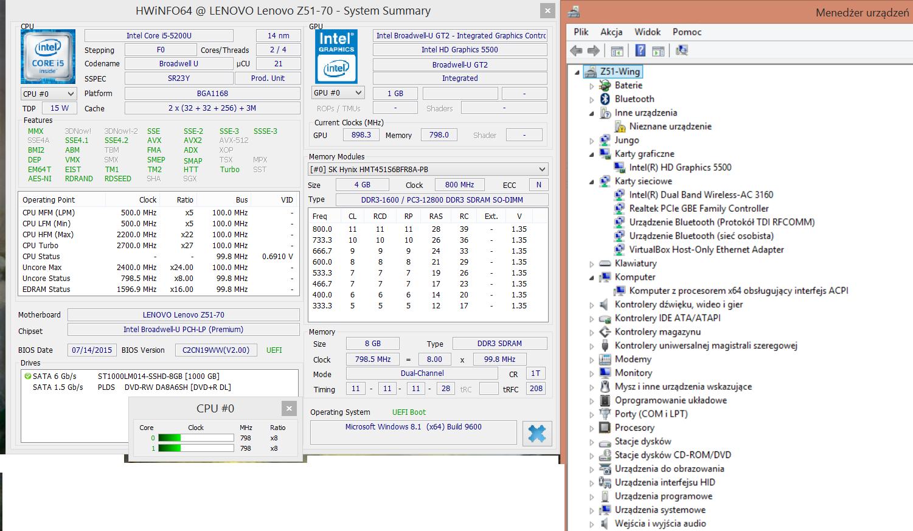
Task: Click the Back arrow in Device Manager toolbar
Action: 576,51
